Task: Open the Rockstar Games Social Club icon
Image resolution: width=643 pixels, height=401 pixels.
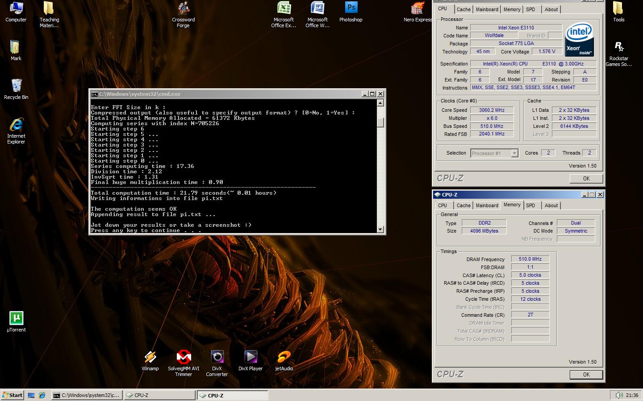Action: [618, 53]
